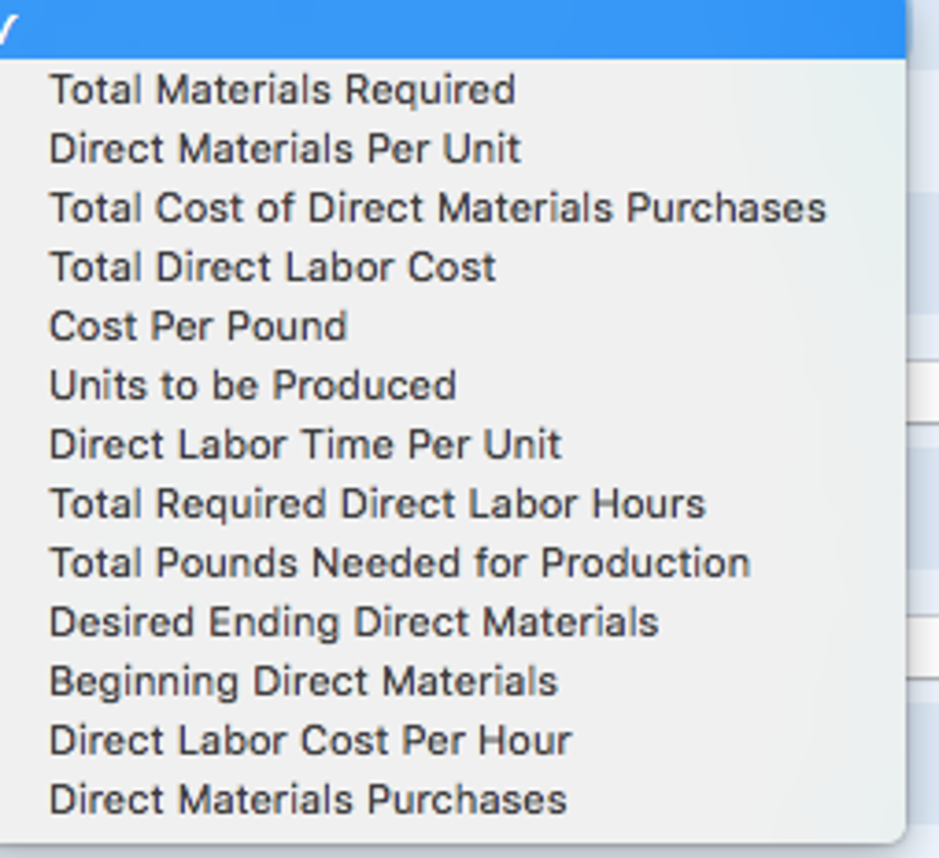Pick Total Pounds Needed for Production
Screen dimensions: 939x858
(x=400, y=563)
